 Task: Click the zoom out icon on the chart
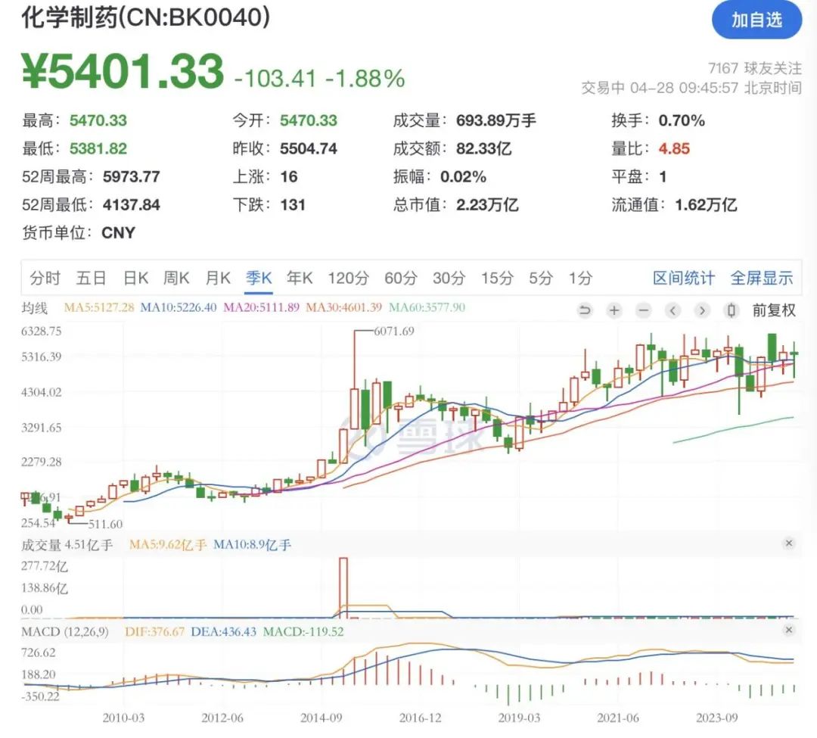coord(643,310)
